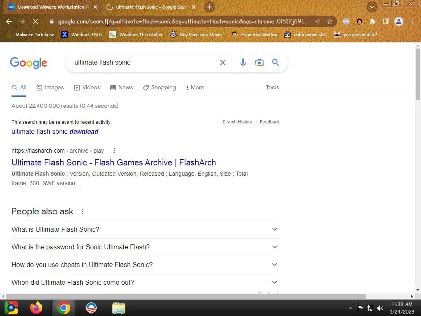Go back using the browser back arrow
The width and height of the screenshot is (421, 316).
(9, 21)
